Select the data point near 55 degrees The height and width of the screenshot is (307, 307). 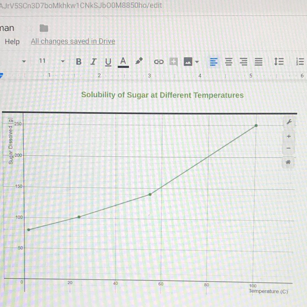pyautogui.click(x=150, y=194)
